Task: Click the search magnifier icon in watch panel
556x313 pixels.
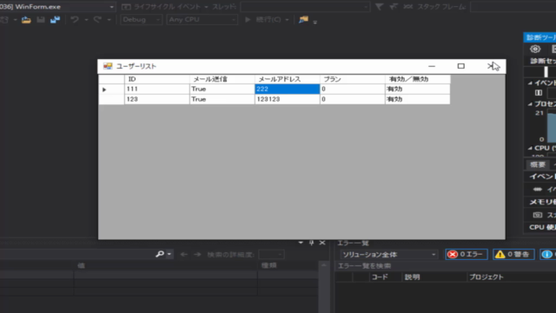Action: [160, 254]
